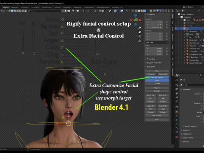The image size is (204, 153).
Task: Toggle lock for Location X
Action: (x=167, y=22)
